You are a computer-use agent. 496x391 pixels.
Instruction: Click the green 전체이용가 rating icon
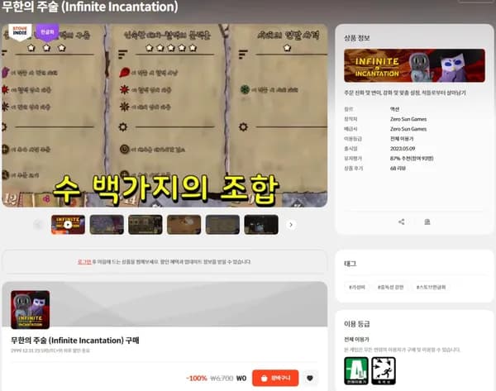pos(356,371)
